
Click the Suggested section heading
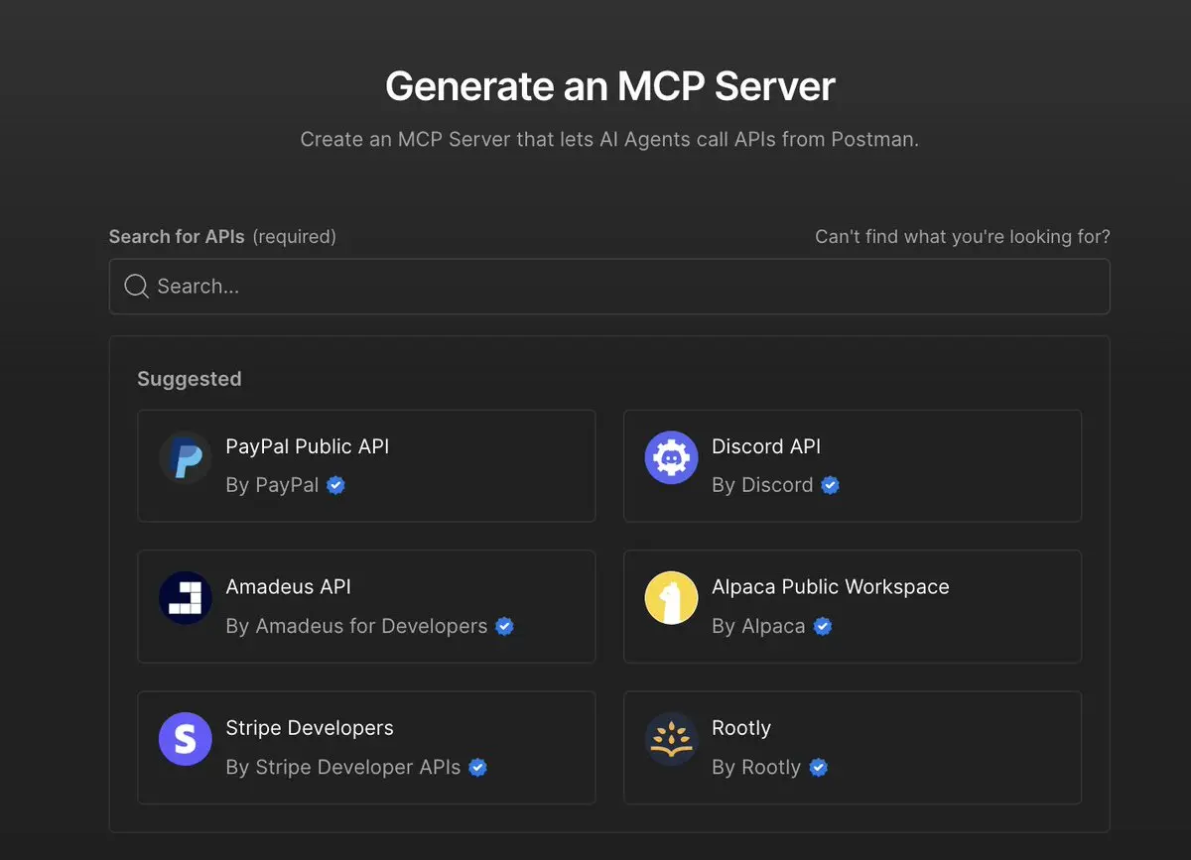click(190, 379)
